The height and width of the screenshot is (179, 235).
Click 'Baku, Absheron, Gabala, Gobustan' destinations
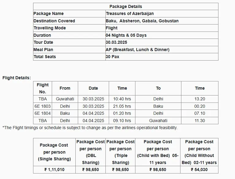(142, 21)
